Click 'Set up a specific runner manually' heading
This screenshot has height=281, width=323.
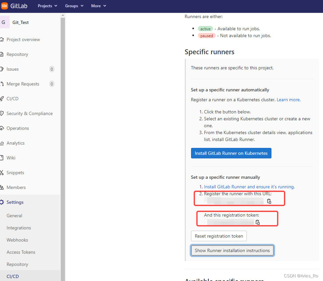point(226,177)
